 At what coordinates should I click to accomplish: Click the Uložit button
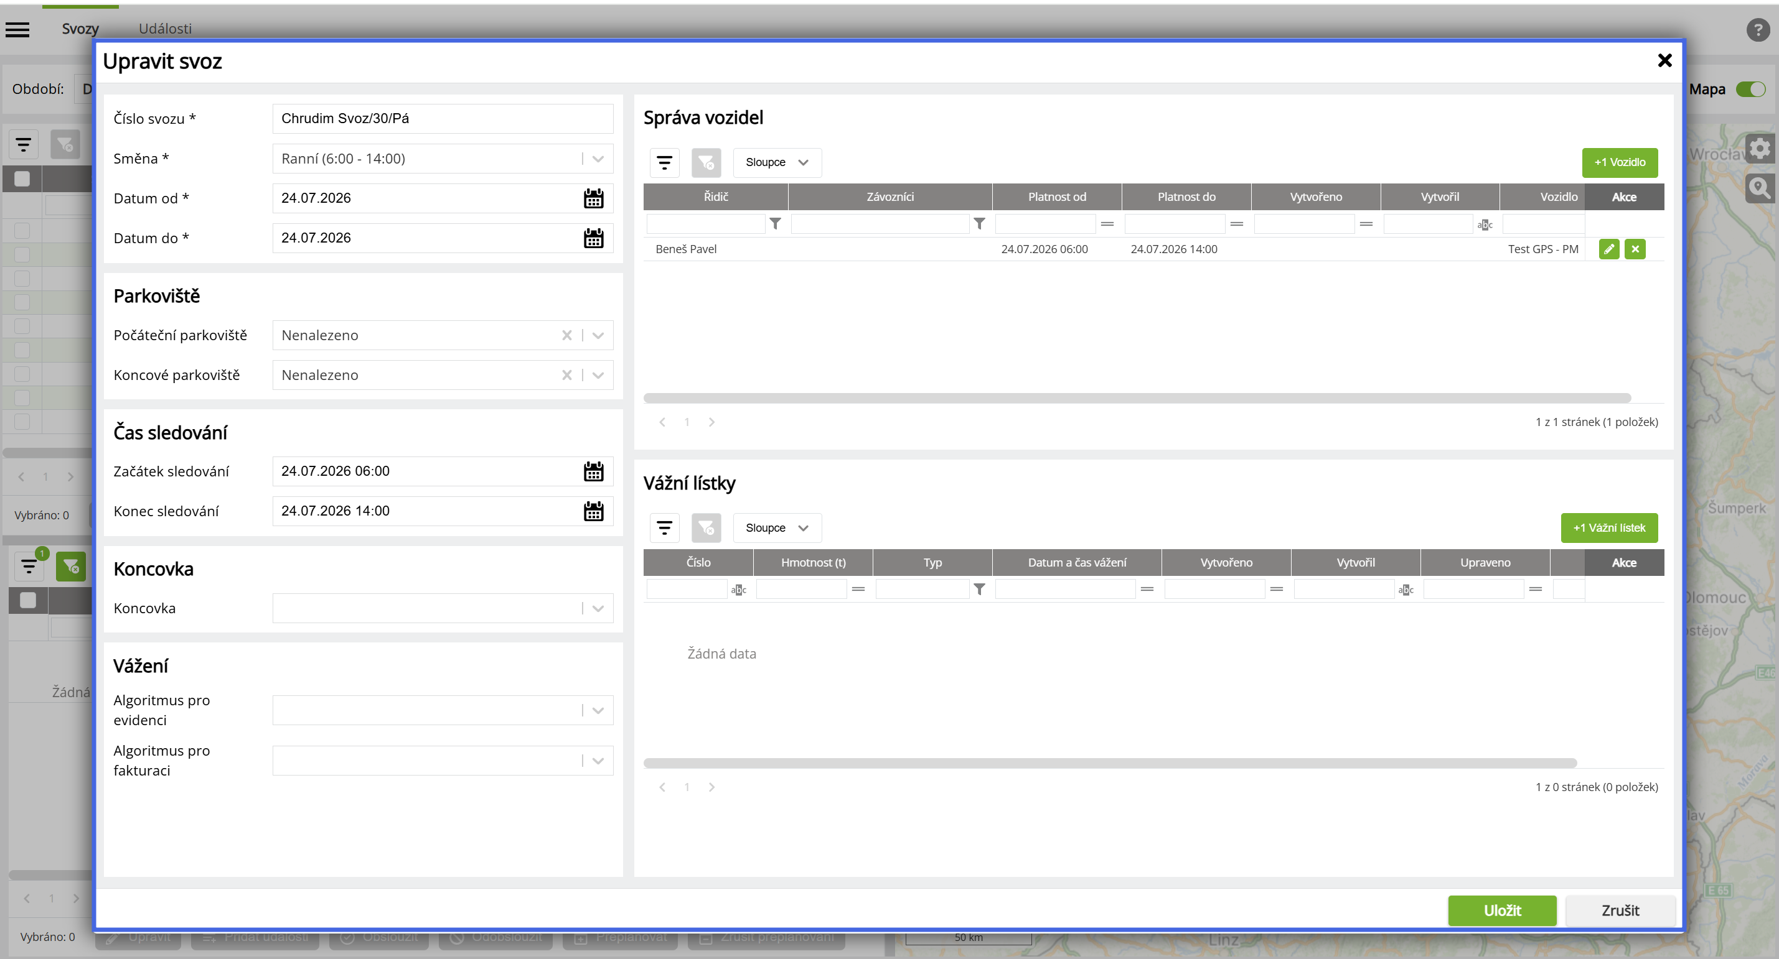1502,910
